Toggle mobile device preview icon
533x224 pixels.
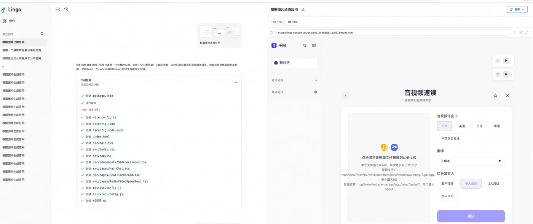(x=514, y=33)
